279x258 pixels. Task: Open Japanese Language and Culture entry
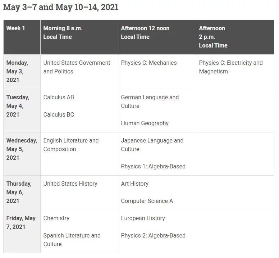(x=152, y=145)
